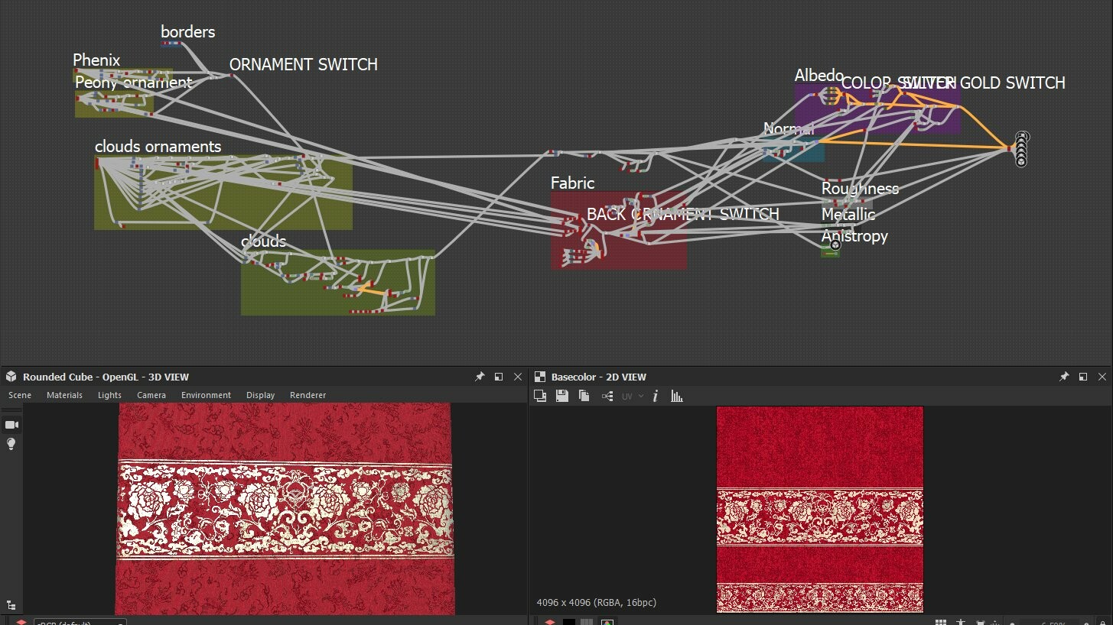
Task: Click the red material icon at the bottom left
Action: 551,623
